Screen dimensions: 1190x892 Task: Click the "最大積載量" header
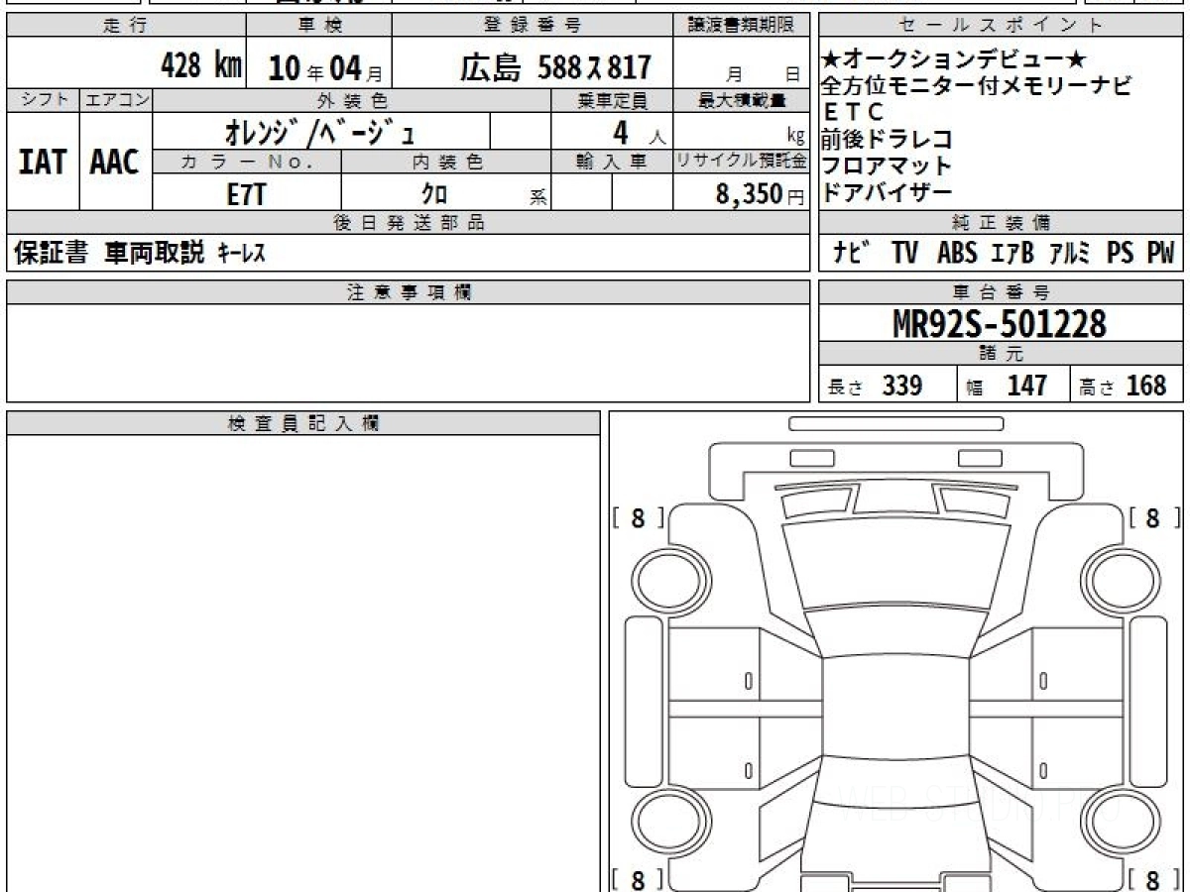click(743, 99)
